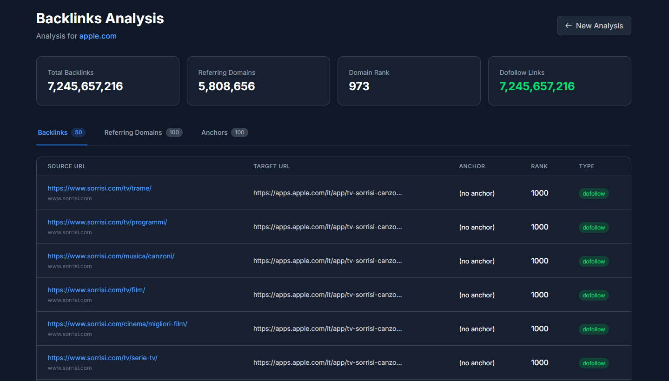Switch to the Anchors tab
This screenshot has height=381, width=669.
pos(225,132)
